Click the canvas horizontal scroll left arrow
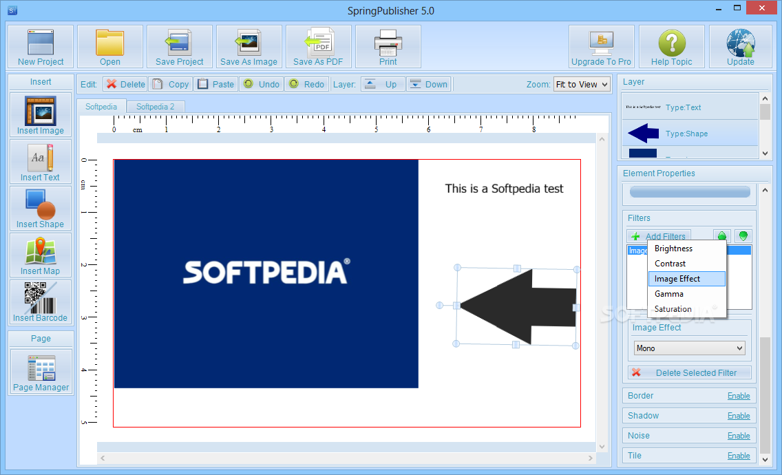Image resolution: width=782 pixels, height=475 pixels. [103, 458]
